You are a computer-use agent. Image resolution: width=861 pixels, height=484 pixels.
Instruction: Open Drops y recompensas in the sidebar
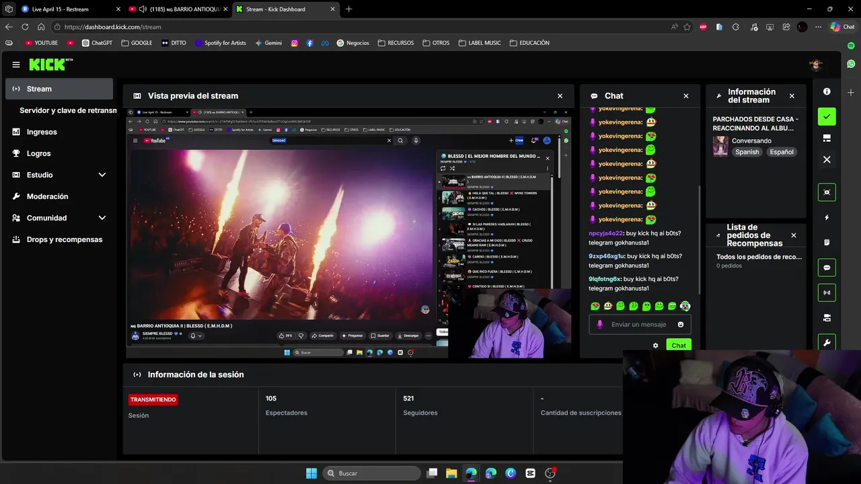(59, 239)
